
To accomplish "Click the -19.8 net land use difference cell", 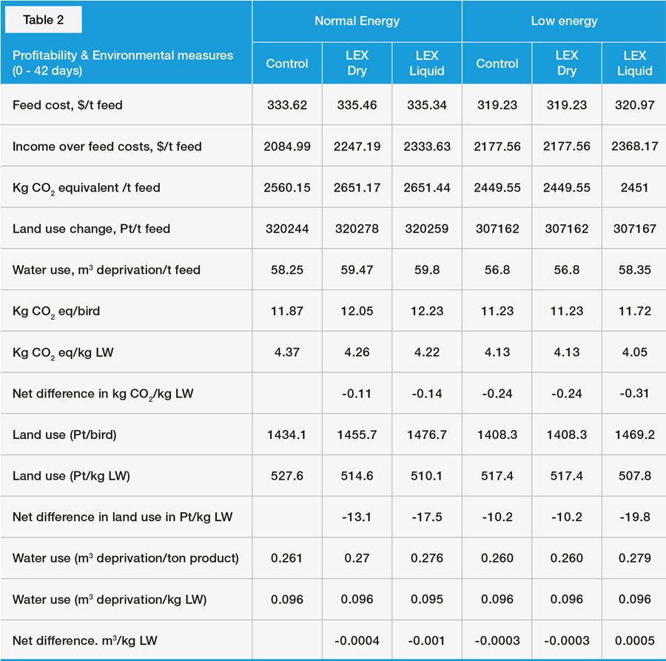I will (634, 517).
